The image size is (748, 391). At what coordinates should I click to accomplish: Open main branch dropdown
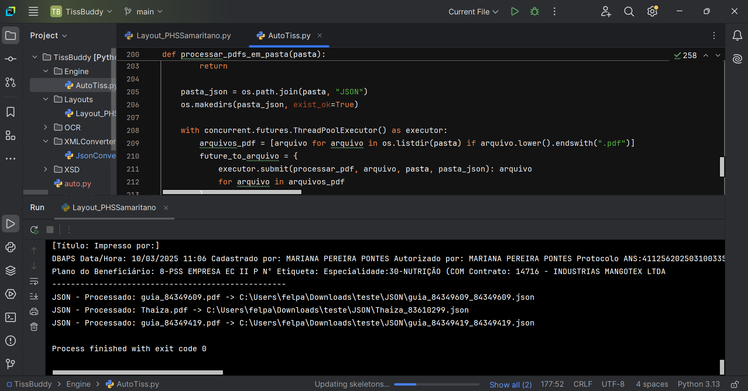143,12
